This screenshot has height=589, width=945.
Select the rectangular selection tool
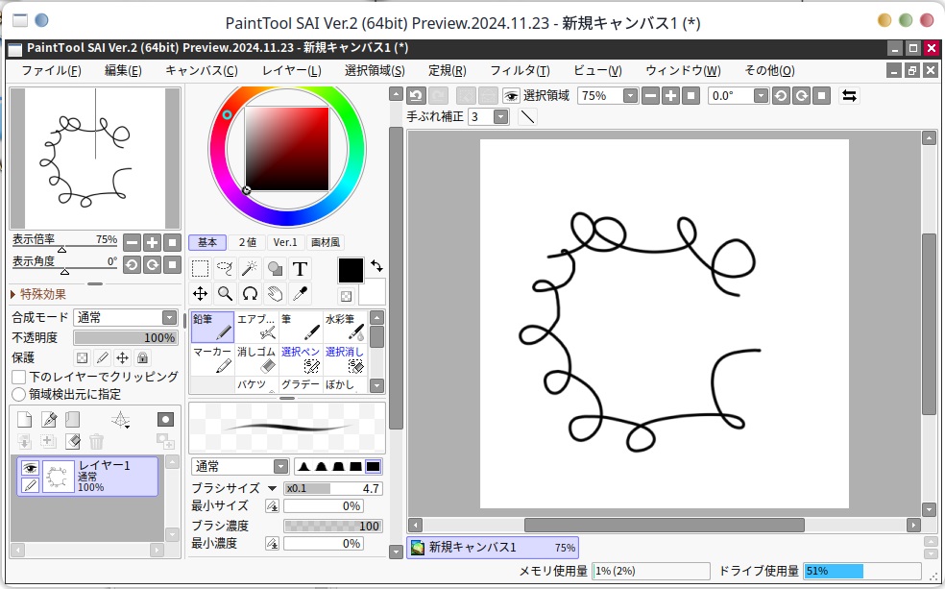[x=200, y=269]
